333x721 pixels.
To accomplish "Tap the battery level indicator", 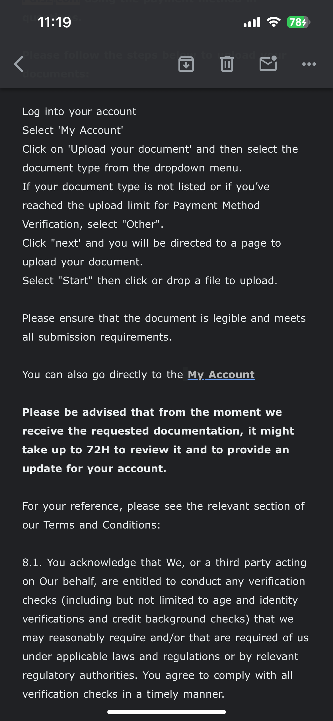I will tap(298, 22).
